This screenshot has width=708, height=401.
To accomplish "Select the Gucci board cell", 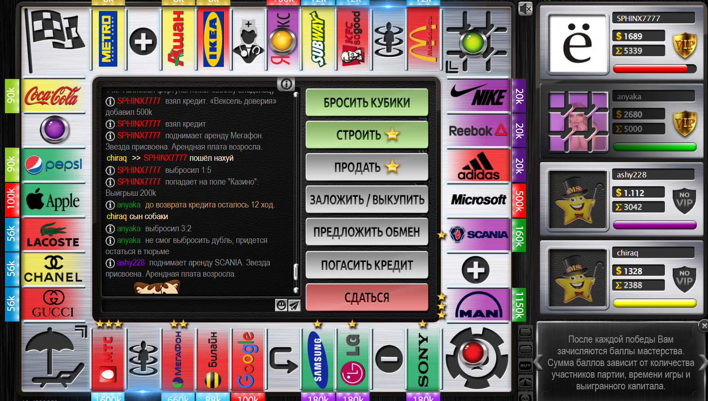I will tap(53, 304).
